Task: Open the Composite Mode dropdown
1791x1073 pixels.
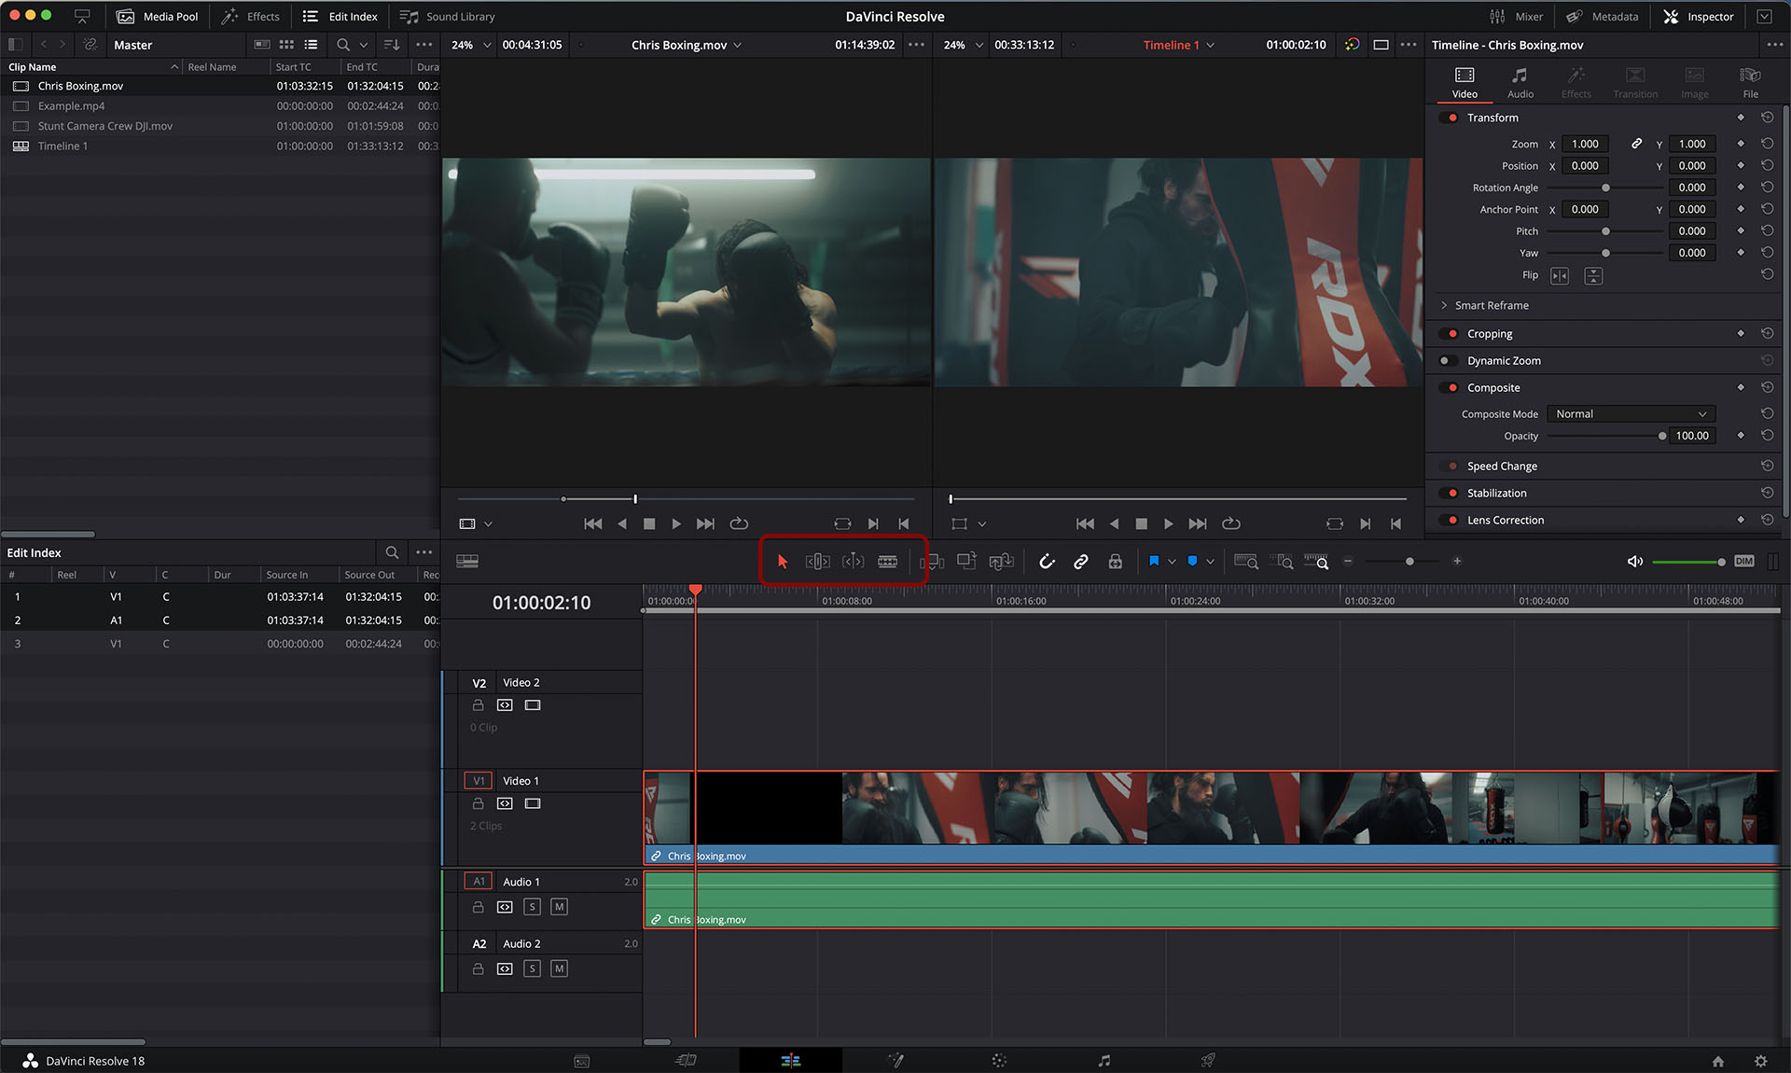Action: (x=1630, y=414)
